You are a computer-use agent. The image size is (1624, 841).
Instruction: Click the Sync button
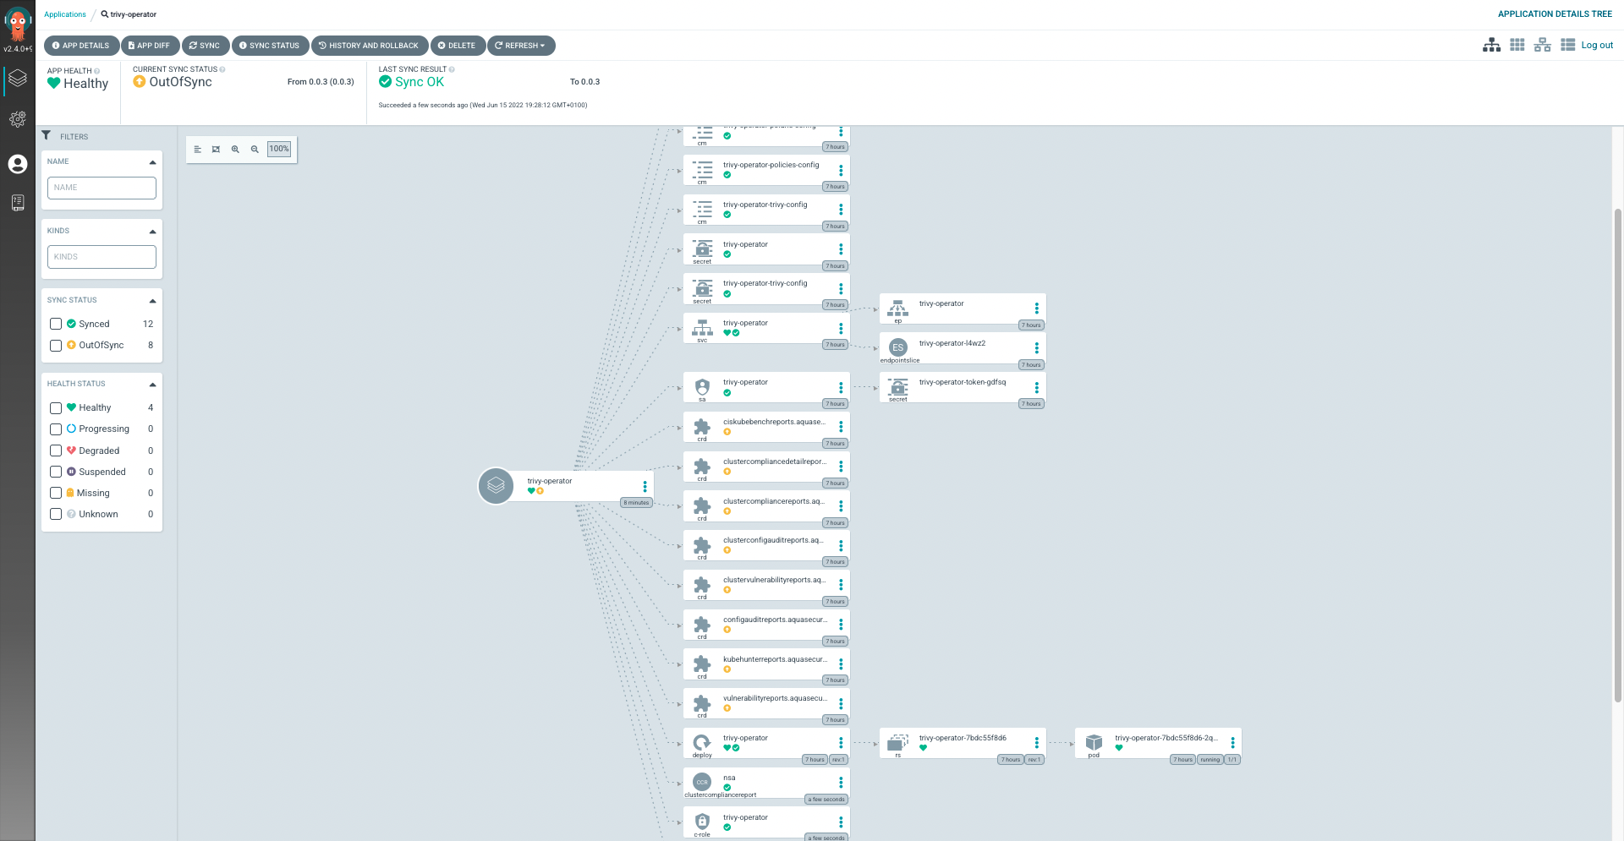(206, 46)
